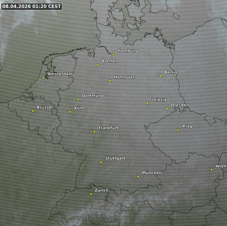This screenshot has height=226, width=227.
Task: Click the Dresden city name
Action: 180,105
